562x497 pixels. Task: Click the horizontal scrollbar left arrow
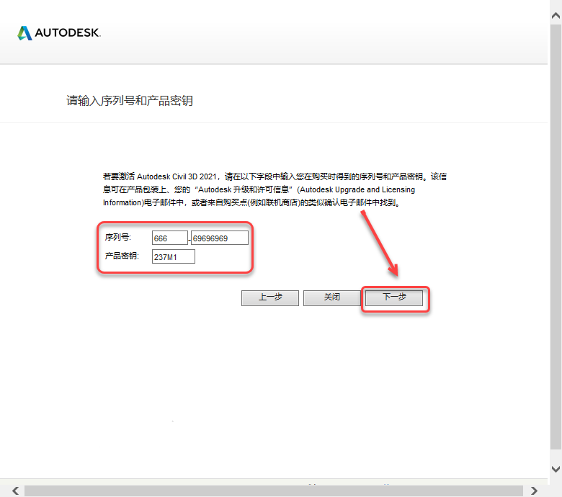coord(15,491)
